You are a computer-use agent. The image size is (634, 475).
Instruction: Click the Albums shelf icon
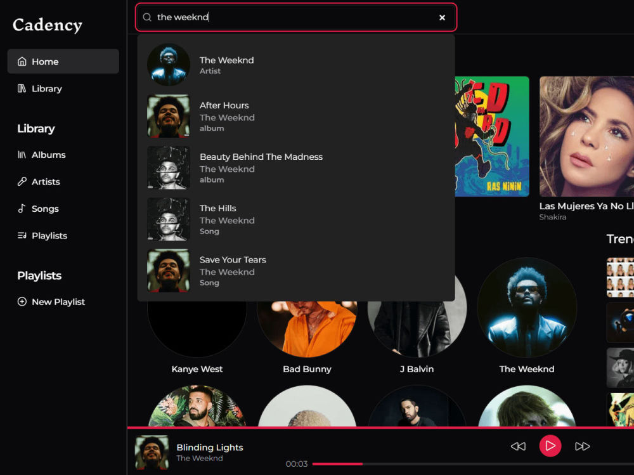tap(22, 155)
